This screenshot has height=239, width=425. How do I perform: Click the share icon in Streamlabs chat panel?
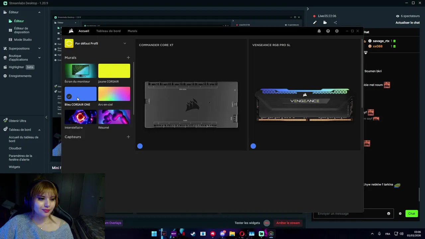pos(335,23)
